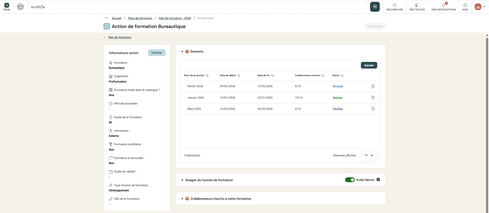Expand Budget de l'action de formation
Image resolution: width=489 pixels, height=213 pixels.
(182, 180)
